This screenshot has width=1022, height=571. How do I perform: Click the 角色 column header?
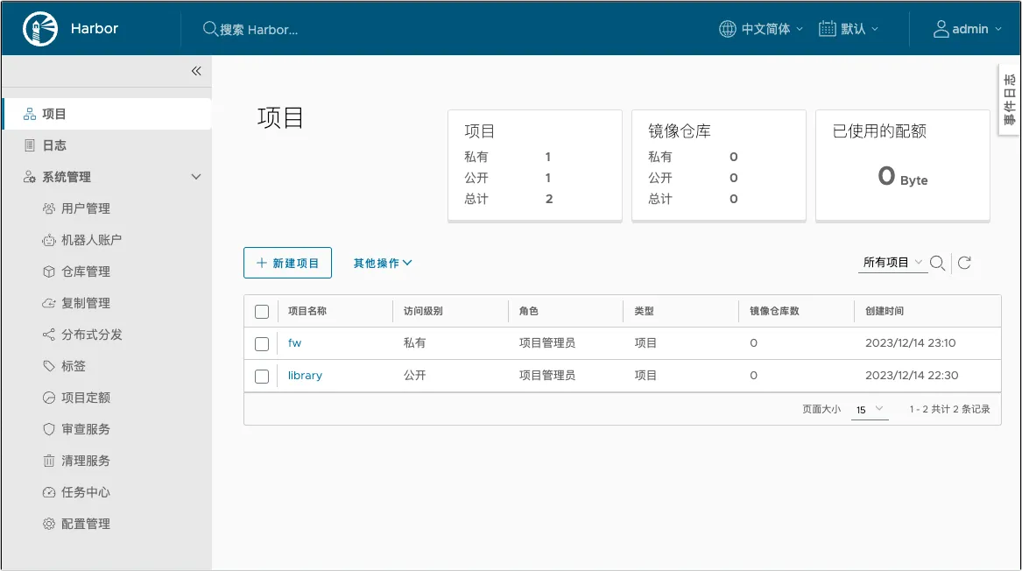pyautogui.click(x=529, y=311)
